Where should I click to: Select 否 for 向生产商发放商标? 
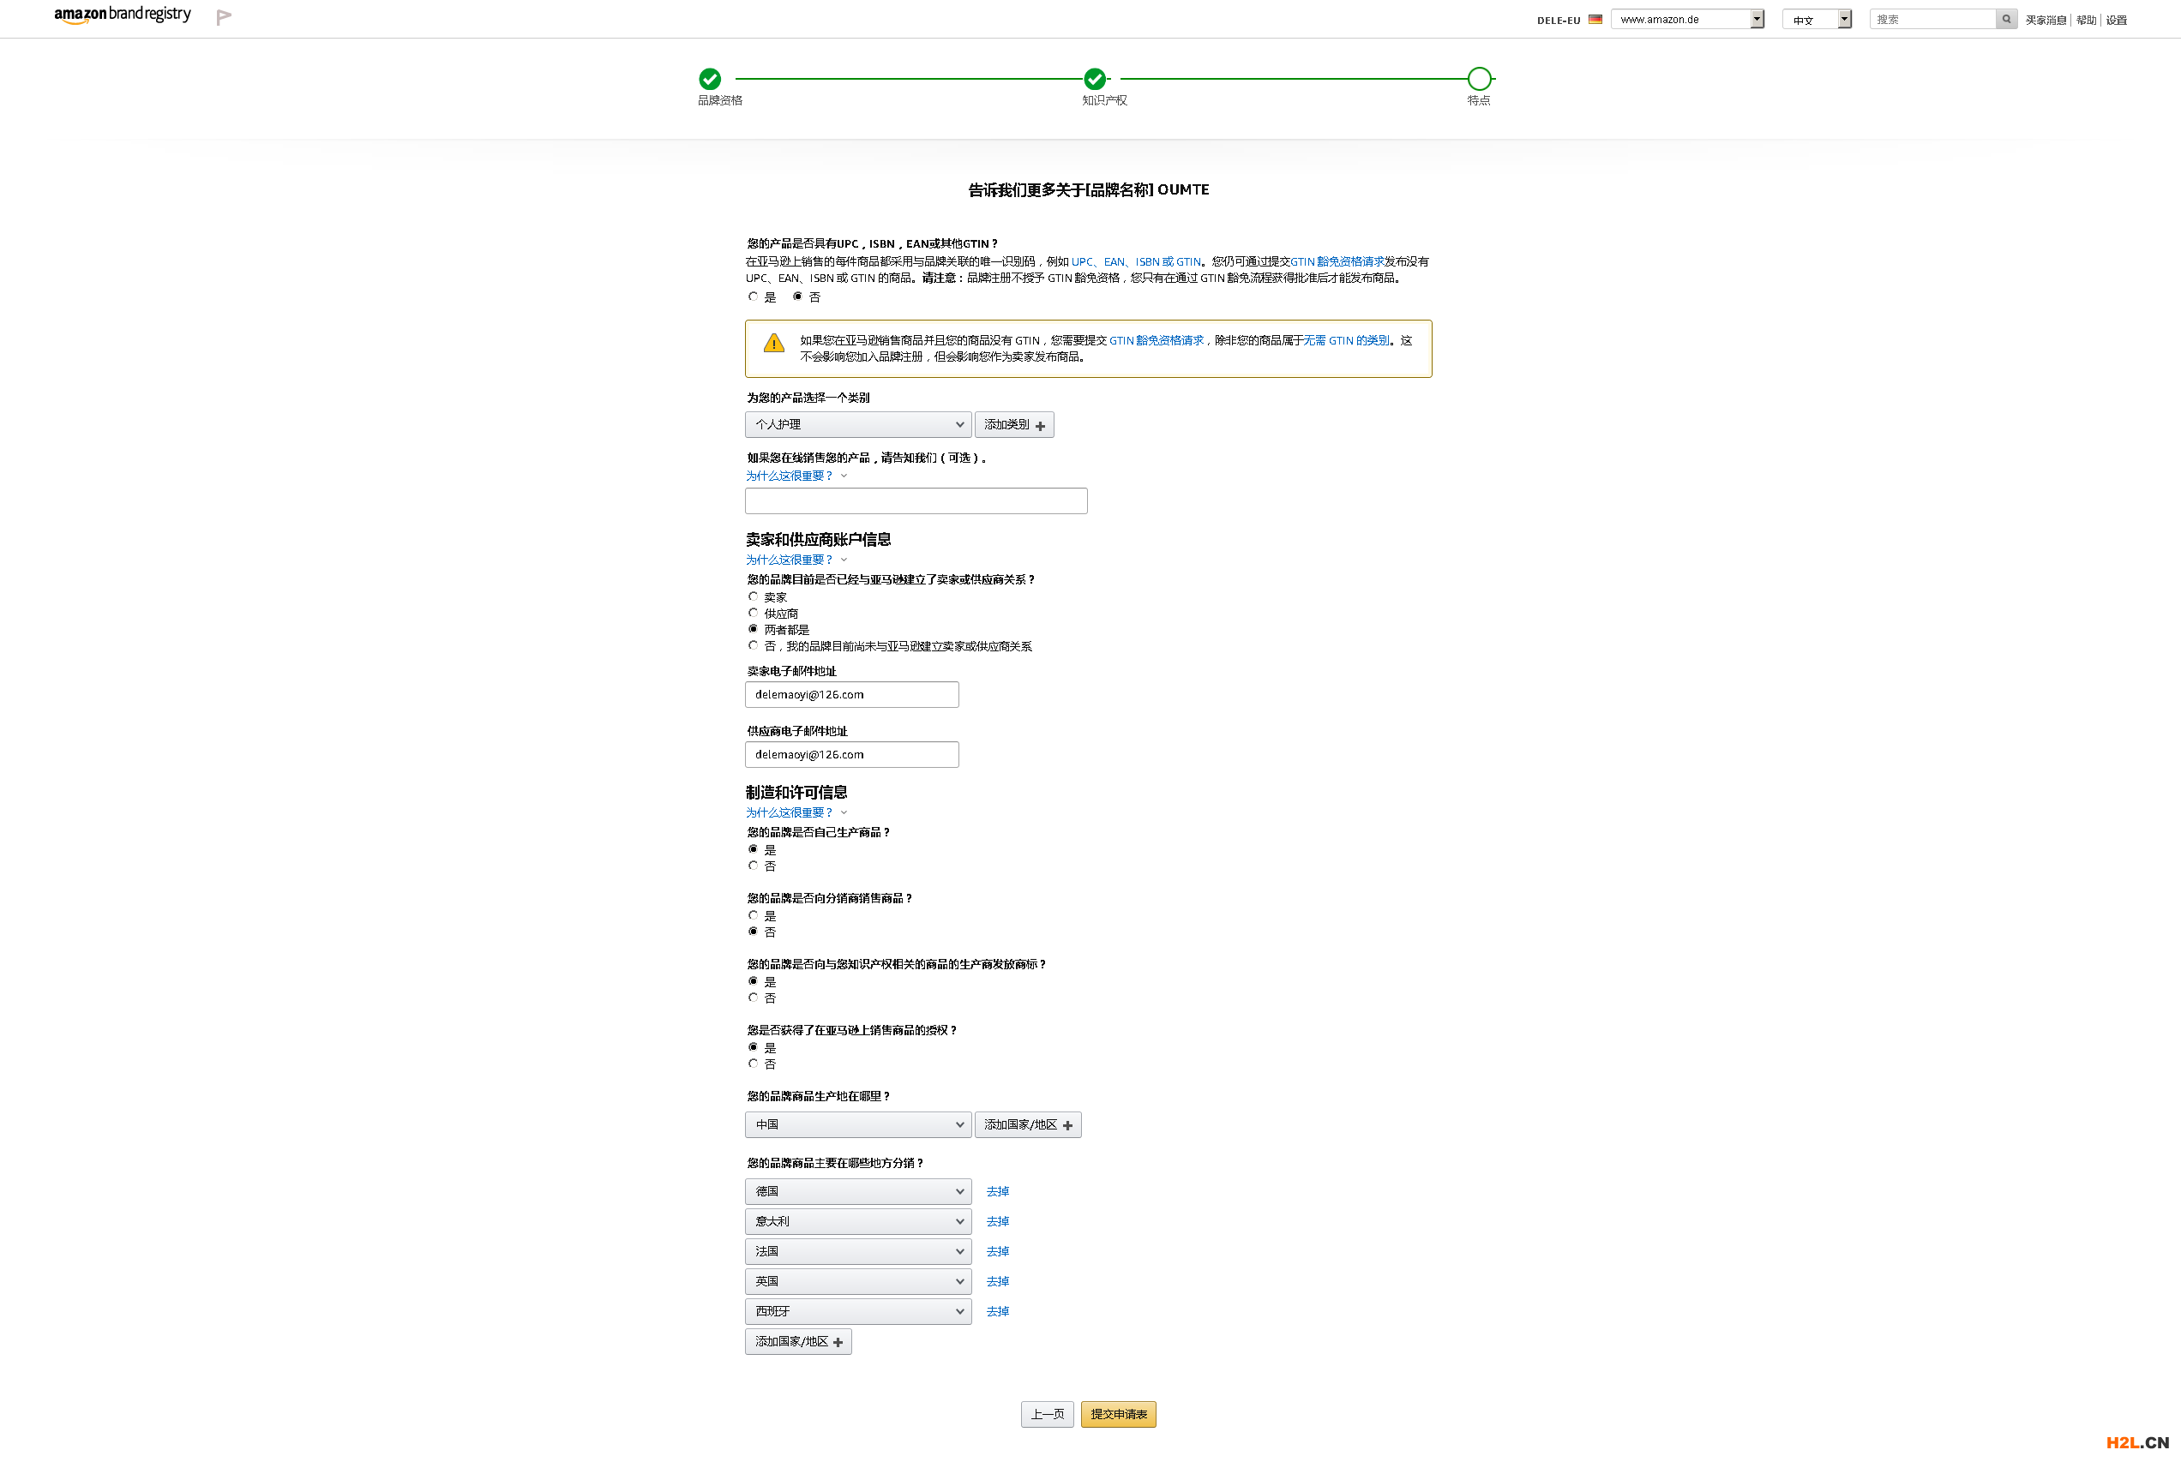753,998
